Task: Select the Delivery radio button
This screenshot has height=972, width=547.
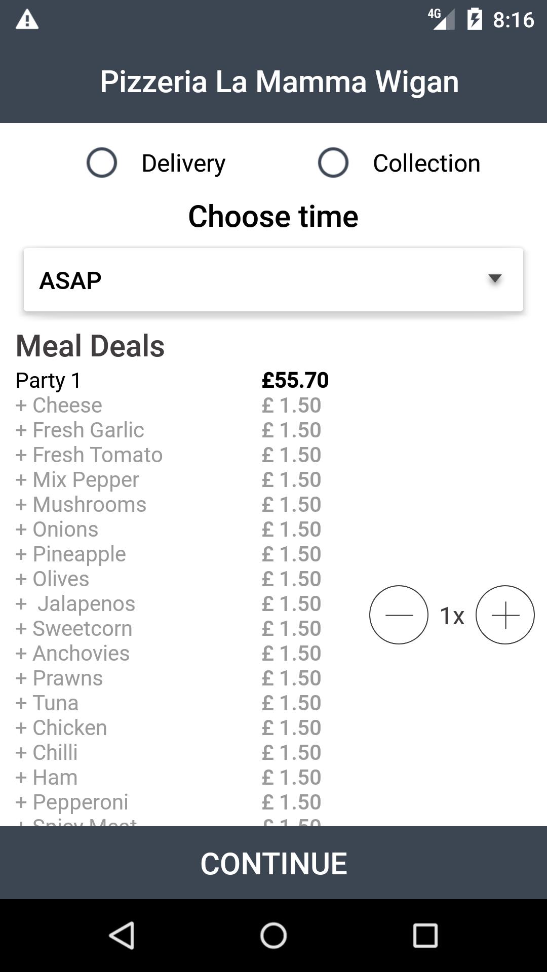Action: click(102, 163)
